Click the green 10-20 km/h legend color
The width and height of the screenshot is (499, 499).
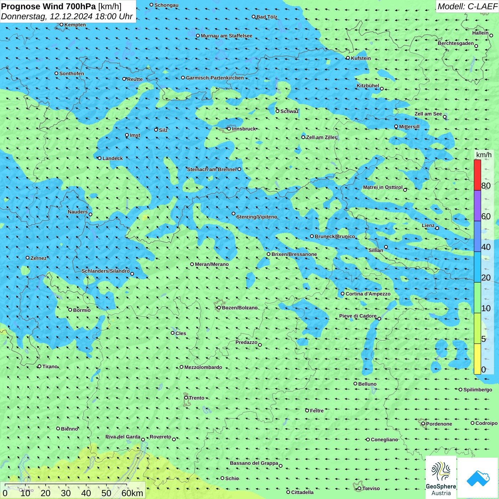(x=477, y=298)
